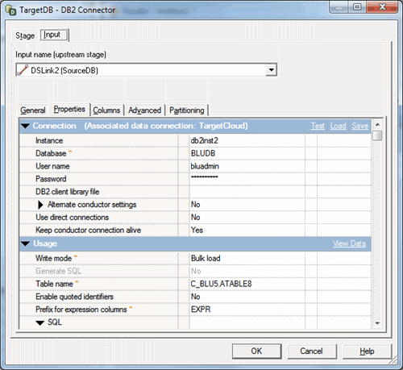This screenshot has height=370, width=403.
Task: Click the OK button
Action: click(x=256, y=351)
